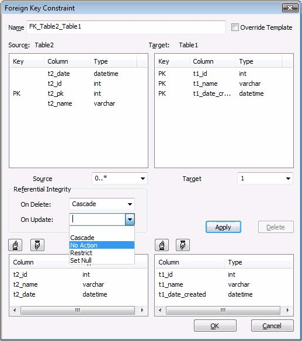Click the Name field containing FK_Table2_Table1
Image resolution: width=302 pixels, height=341 pixels.
click(126, 27)
